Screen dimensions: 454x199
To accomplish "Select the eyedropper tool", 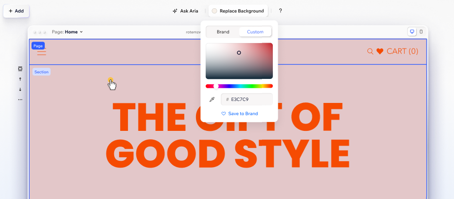I will (x=212, y=99).
